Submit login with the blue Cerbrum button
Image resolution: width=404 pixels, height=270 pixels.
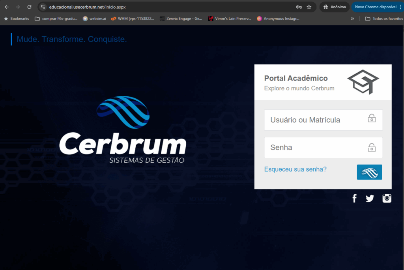(369, 172)
